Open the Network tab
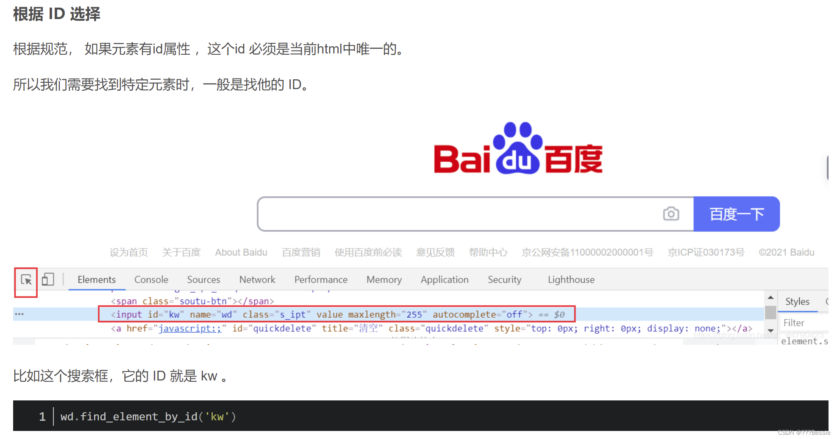The image size is (837, 439). [257, 280]
